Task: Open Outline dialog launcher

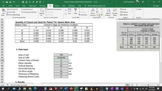Action: [x=133, y=17]
